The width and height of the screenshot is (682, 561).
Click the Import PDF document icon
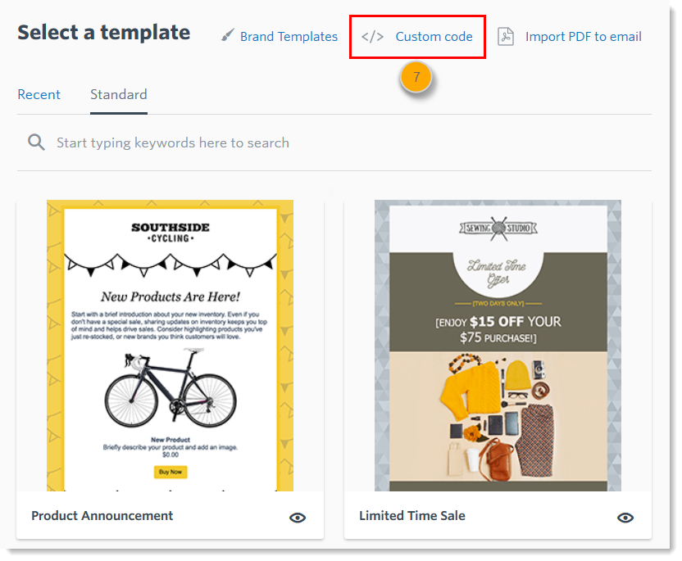click(x=506, y=36)
